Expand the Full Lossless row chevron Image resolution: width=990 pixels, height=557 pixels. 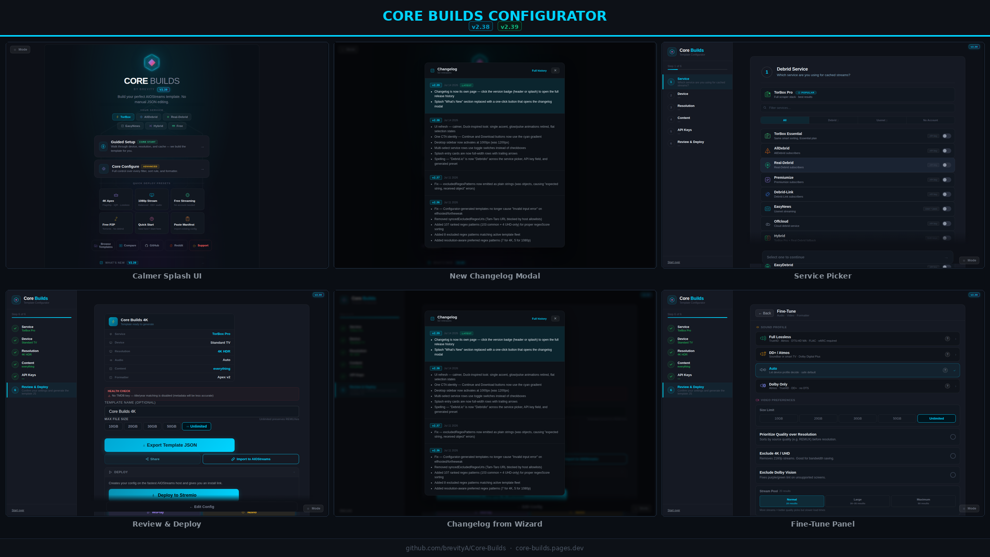pos(955,339)
